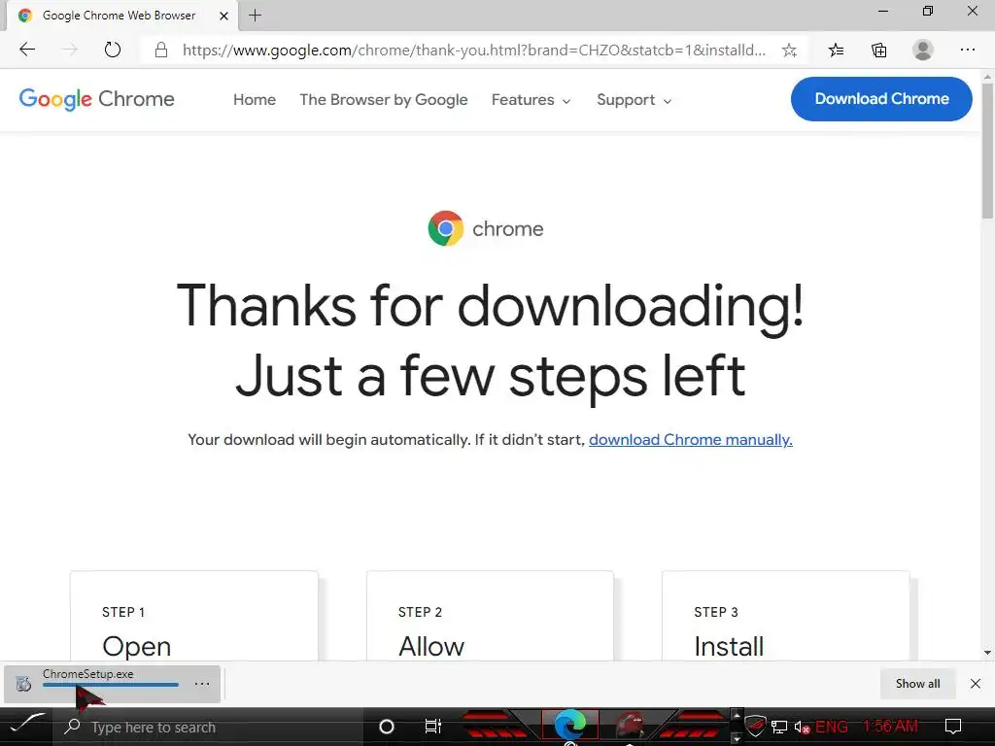This screenshot has height=746, width=995.
Task: Click the STEP 3 Install card
Action: point(785,616)
